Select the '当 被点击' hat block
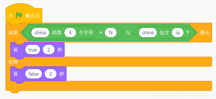Image resolution: width=216 pixels, height=99 pixels. (x=24, y=14)
